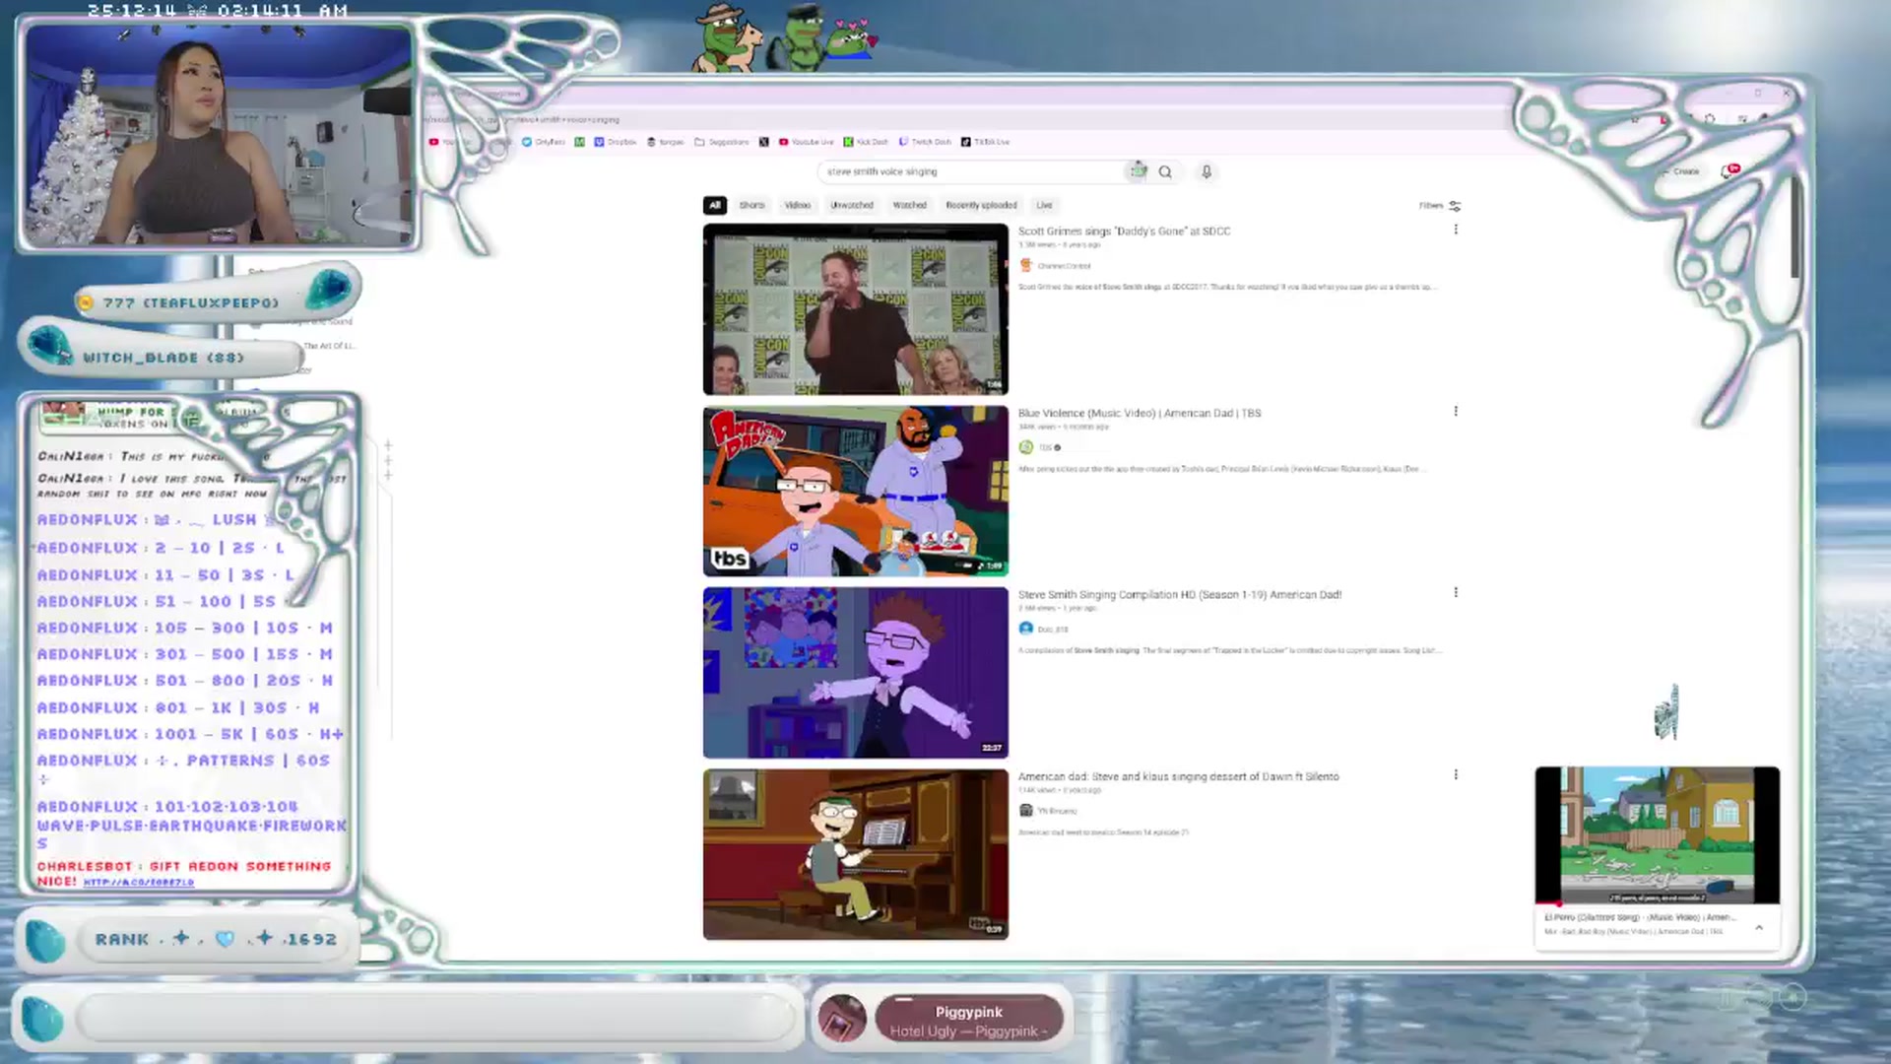Click the TBS channel avatar
This screenshot has width=1891, height=1064.
1026,447
